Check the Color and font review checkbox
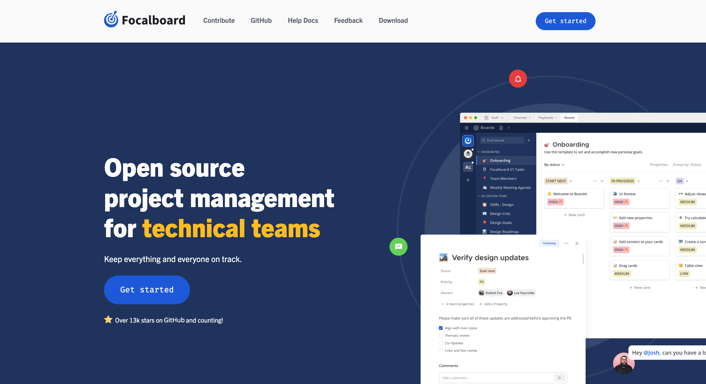 [x=441, y=350]
